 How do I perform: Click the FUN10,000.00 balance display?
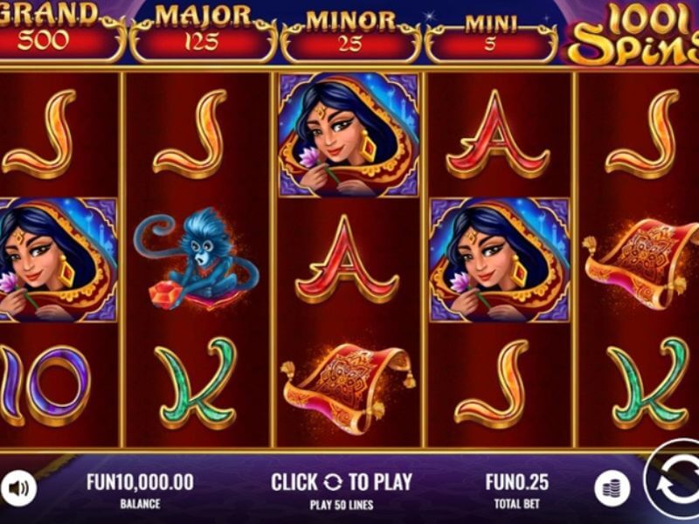pyautogui.click(x=140, y=482)
